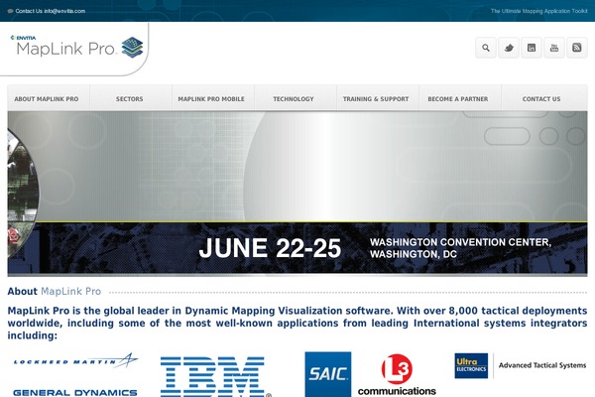Click the SAIC logo
This screenshot has height=397, width=595.
tap(328, 374)
